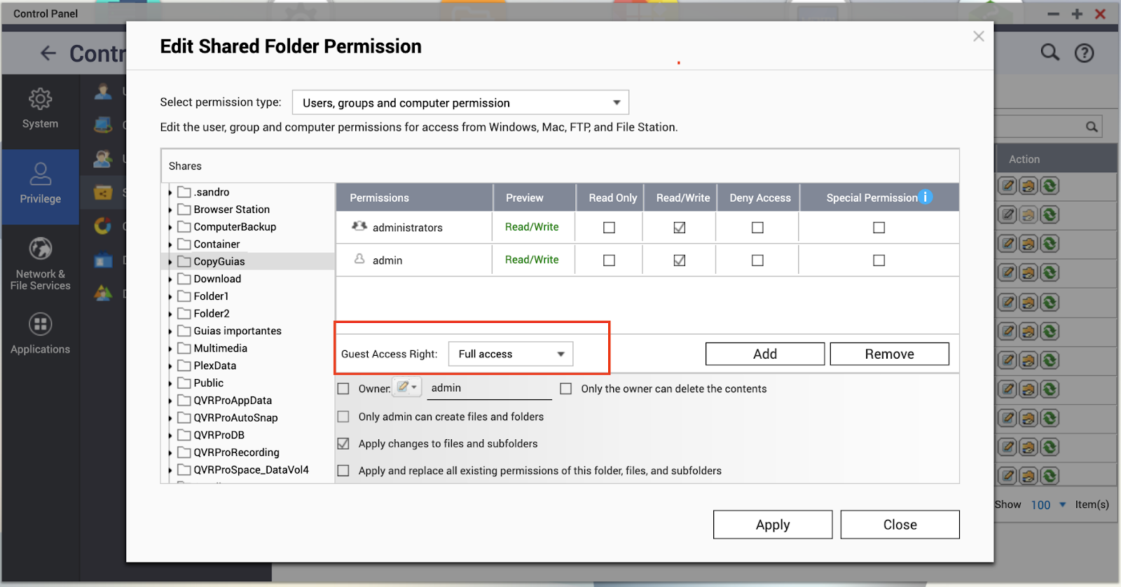
Task: Open the owner edit pencil icon
Action: click(x=406, y=387)
